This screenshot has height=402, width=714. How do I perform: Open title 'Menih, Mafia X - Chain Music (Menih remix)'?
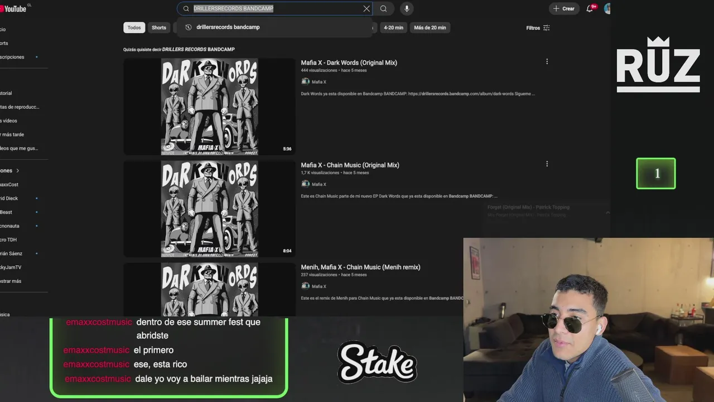[361, 267]
